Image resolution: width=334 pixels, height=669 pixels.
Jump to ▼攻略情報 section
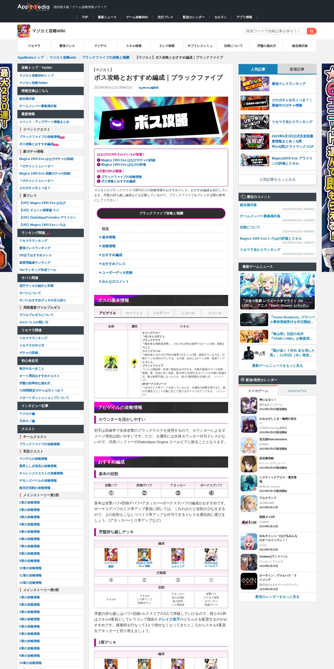[x=107, y=246]
